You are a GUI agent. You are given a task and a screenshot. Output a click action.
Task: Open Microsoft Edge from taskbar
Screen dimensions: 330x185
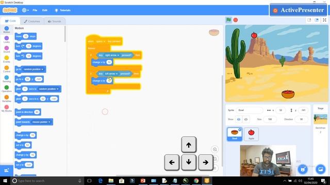(x=100, y=180)
